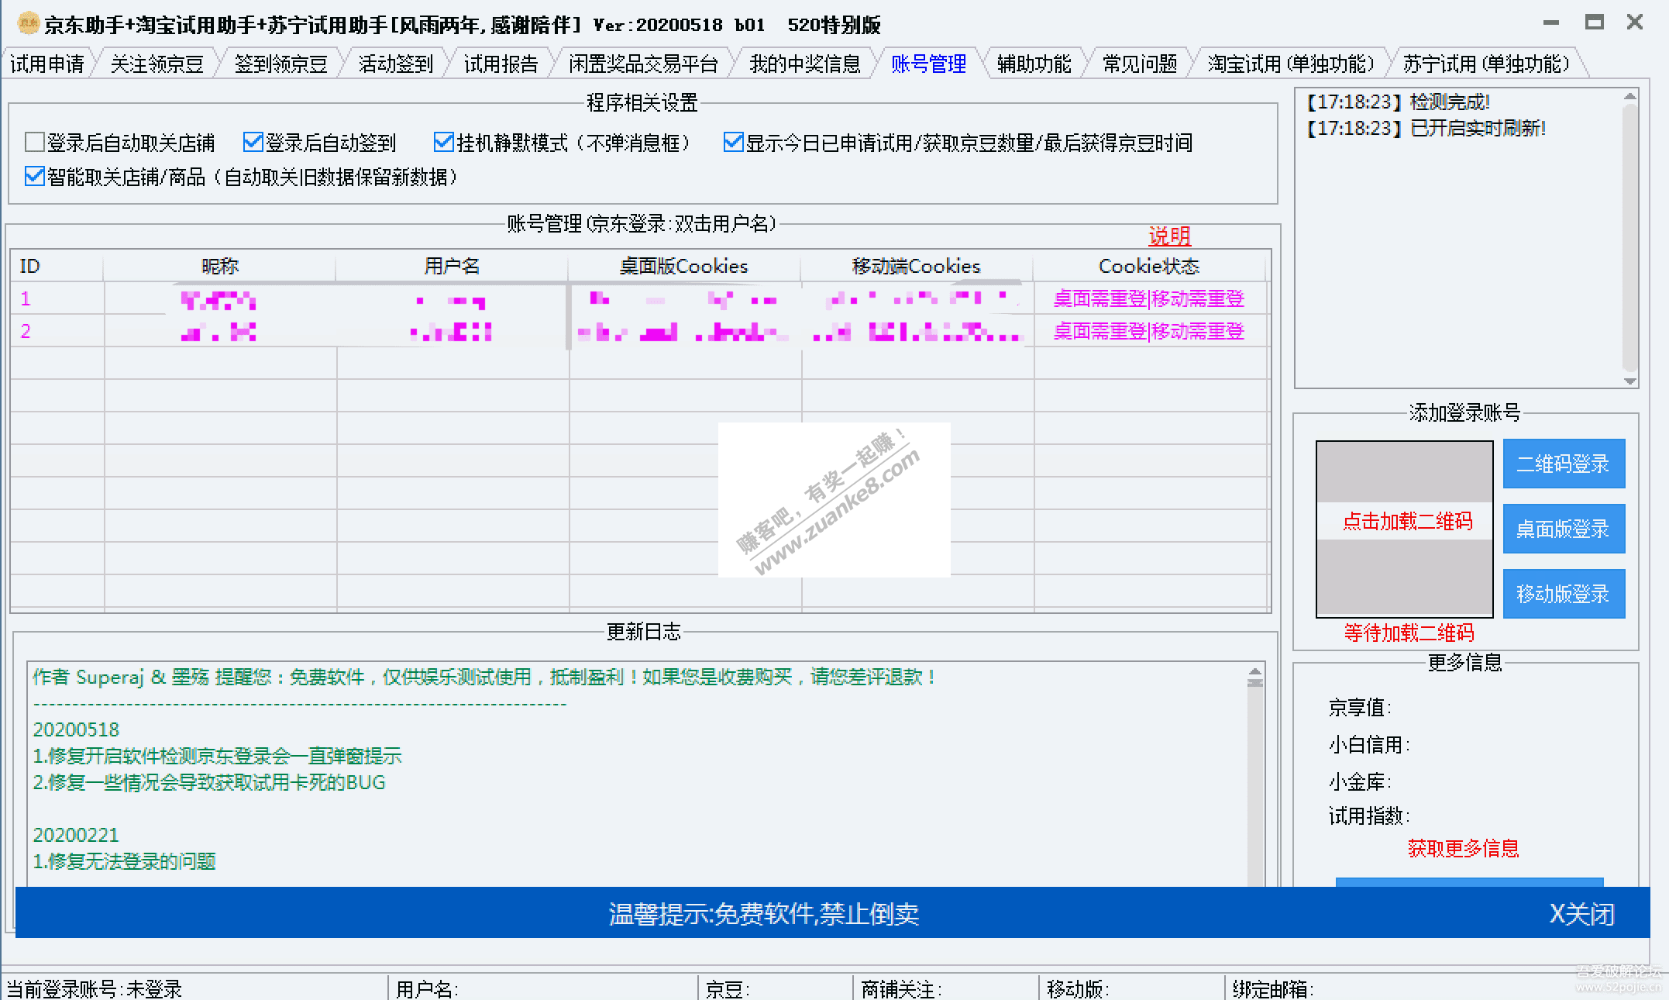Image resolution: width=1669 pixels, height=1000 pixels.
Task: Click 点击加载二维码 in QR box
Action: point(1407,521)
